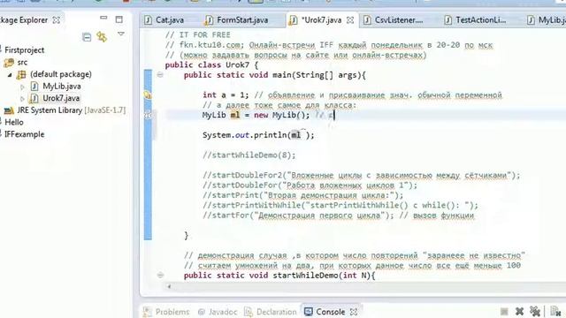
Task: Click the // IT FOR FREE comment
Action: [198, 35]
